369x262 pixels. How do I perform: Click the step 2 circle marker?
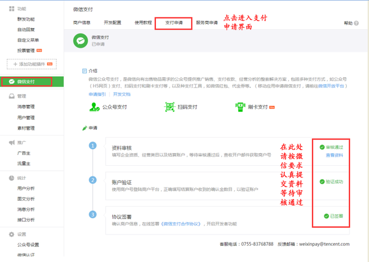click(x=93, y=180)
